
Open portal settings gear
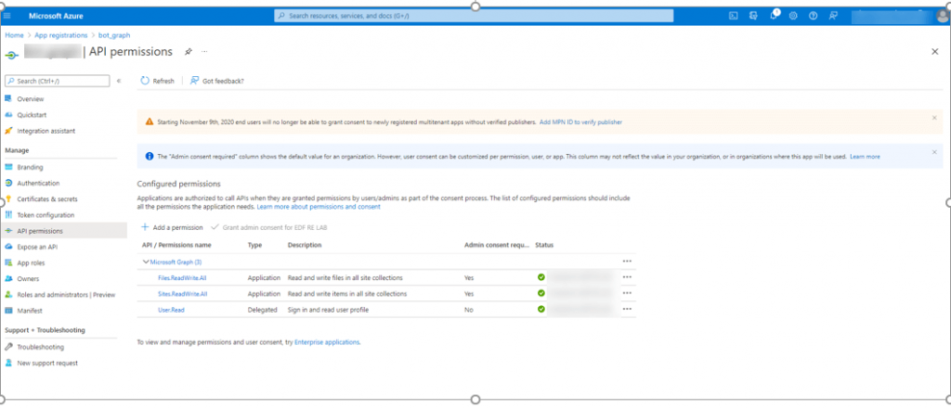793,16
